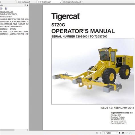Open the TABLE OF CONTENTS bookmark

[x=8, y=14]
